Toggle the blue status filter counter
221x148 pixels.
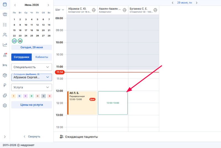[19, 96]
